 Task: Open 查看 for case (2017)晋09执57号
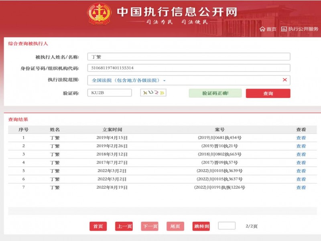301,163
